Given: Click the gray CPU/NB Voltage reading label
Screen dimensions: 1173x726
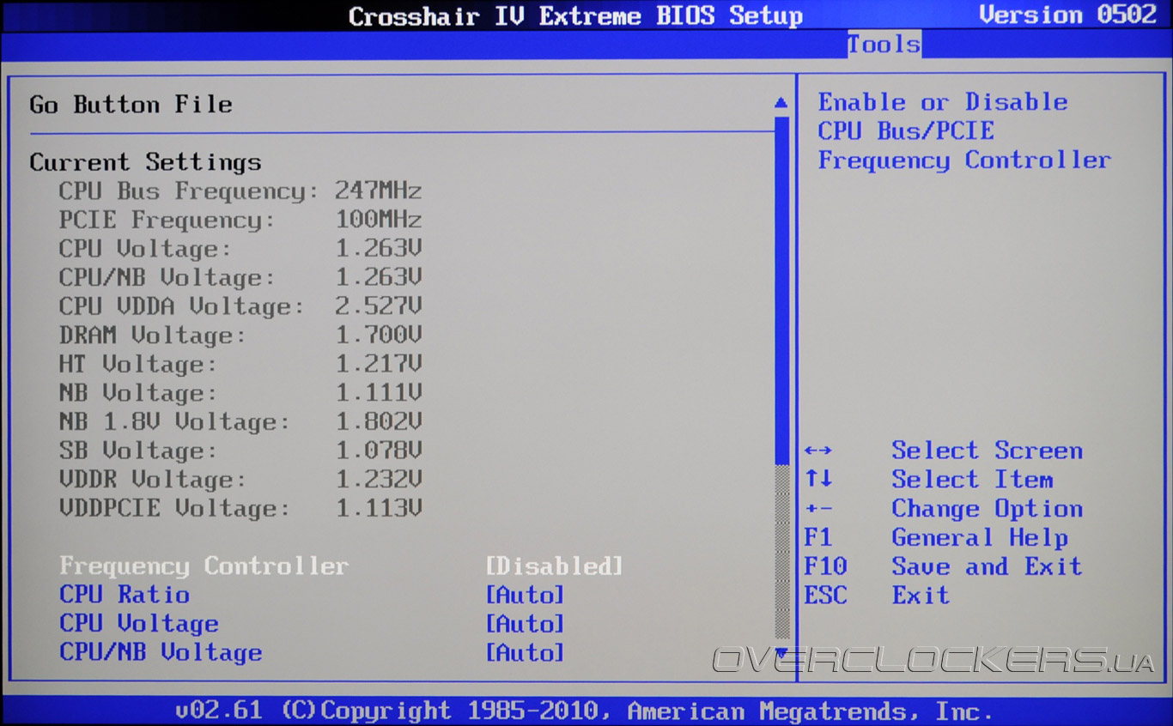Looking at the screenshot, I should pyautogui.click(x=167, y=278).
